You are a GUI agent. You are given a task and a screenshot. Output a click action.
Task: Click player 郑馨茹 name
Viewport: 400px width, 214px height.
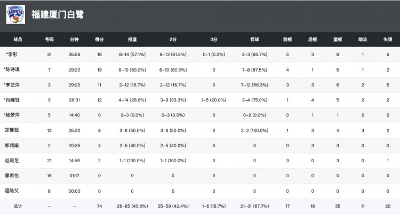[x=12, y=130]
